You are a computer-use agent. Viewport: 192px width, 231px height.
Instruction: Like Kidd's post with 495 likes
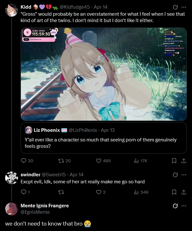tap(103, 161)
